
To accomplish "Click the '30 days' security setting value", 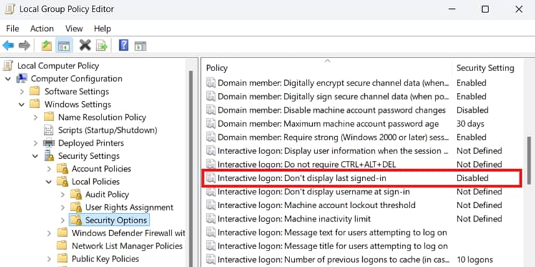I will coord(470,124).
